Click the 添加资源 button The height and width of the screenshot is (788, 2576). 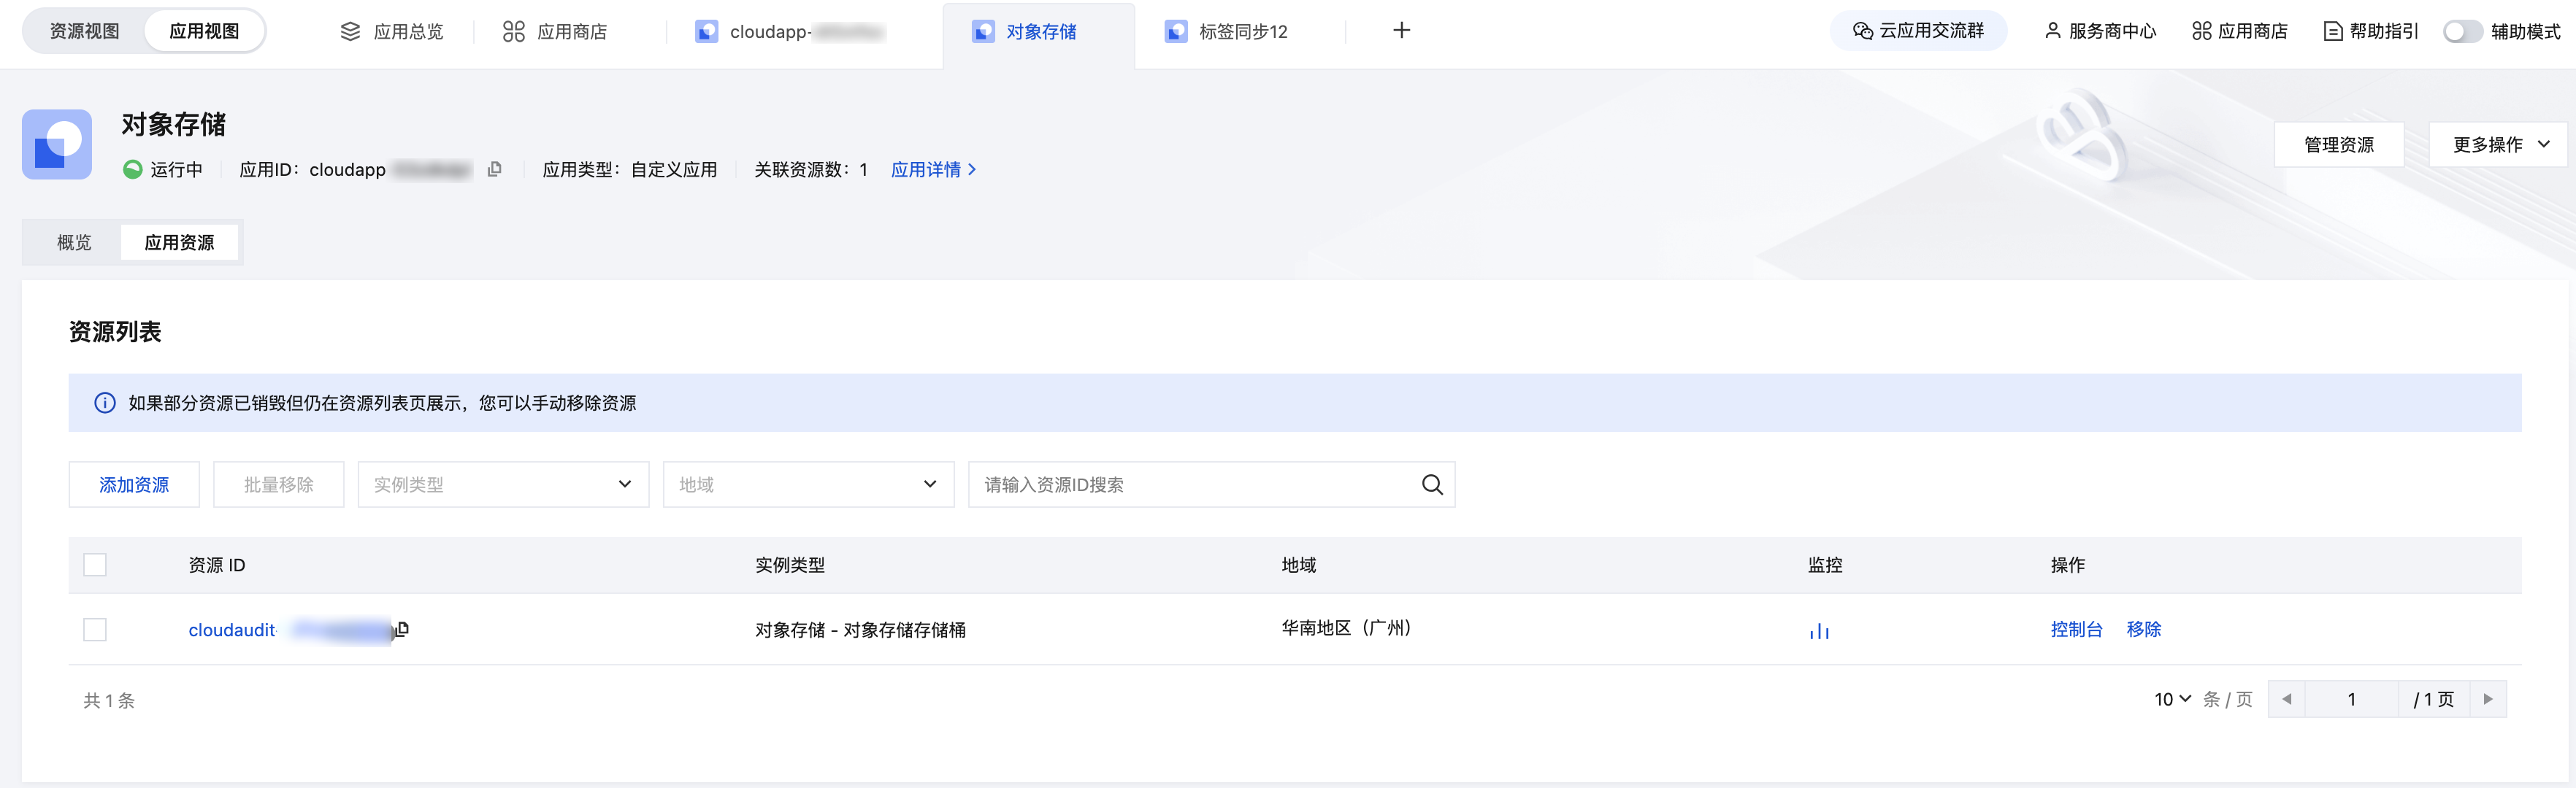pyautogui.click(x=134, y=485)
